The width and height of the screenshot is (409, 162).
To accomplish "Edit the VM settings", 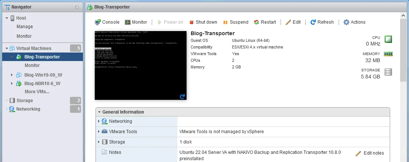I will (x=293, y=22).
